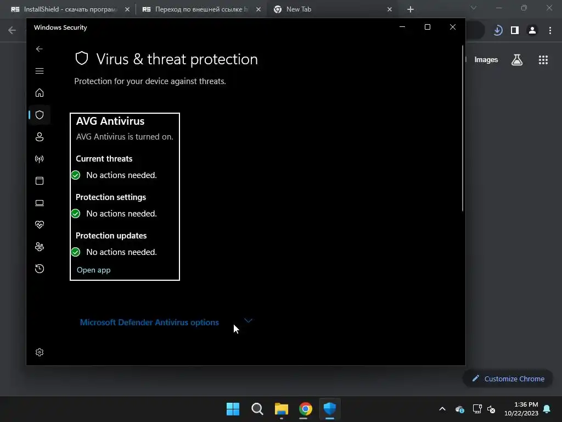Click OneDrive cloud tray icon
562x422 pixels.
[460, 409]
